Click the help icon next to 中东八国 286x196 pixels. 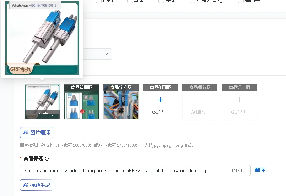(221, 1)
